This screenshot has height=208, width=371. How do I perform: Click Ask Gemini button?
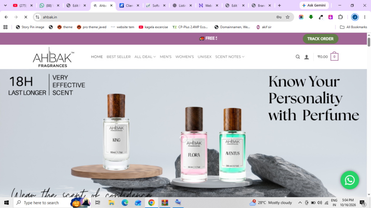click(x=314, y=5)
